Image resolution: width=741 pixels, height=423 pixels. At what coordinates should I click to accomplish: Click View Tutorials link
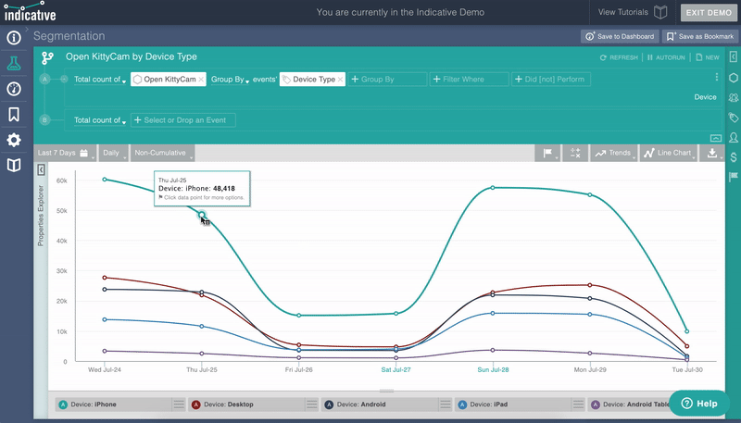tap(622, 12)
